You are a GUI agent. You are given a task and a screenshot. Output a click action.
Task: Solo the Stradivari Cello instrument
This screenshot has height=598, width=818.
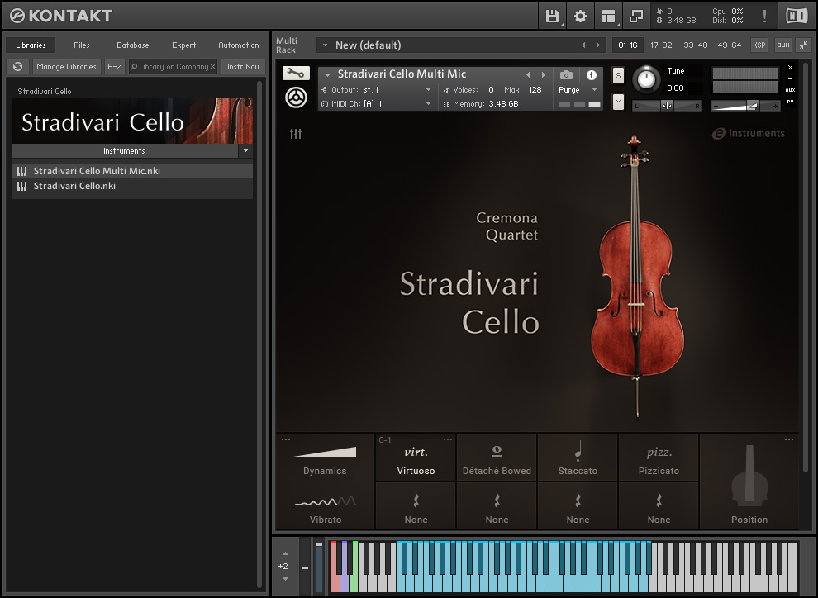coord(618,75)
